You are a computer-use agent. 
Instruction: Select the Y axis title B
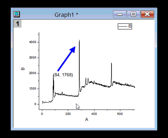pyautogui.click(x=23, y=69)
